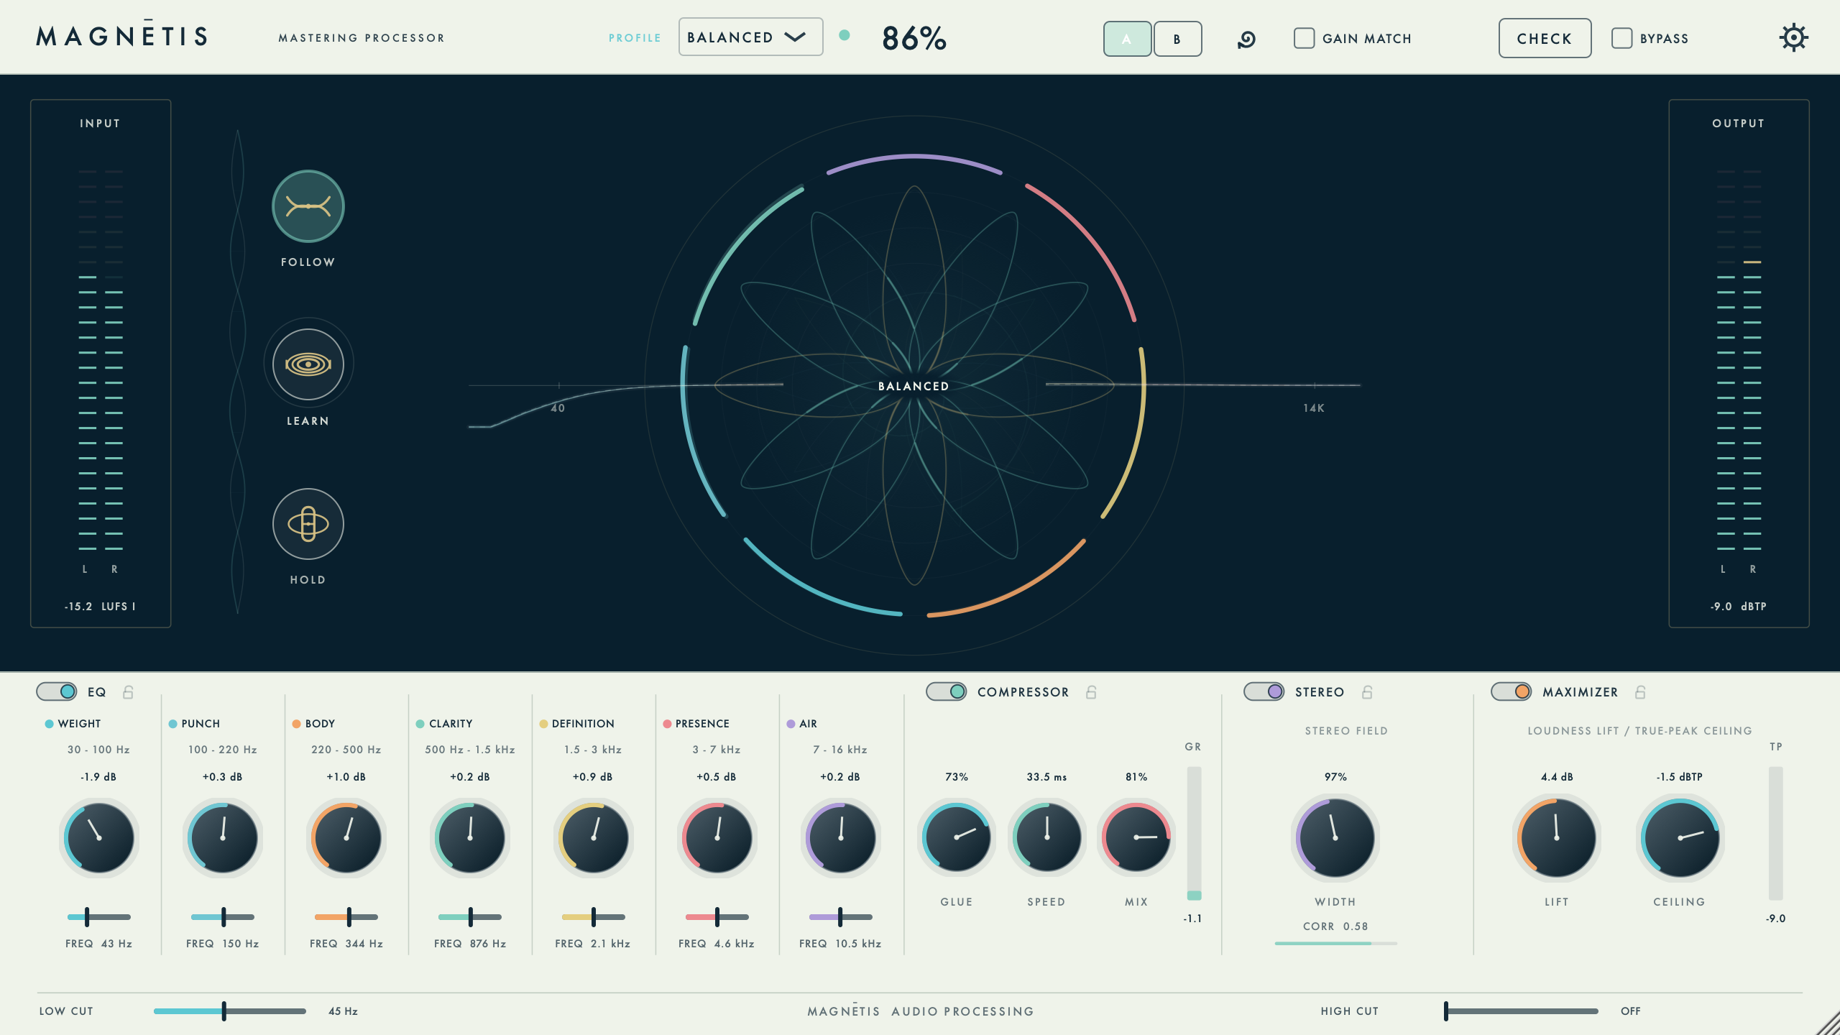Open settings via the gear icon

(1794, 37)
